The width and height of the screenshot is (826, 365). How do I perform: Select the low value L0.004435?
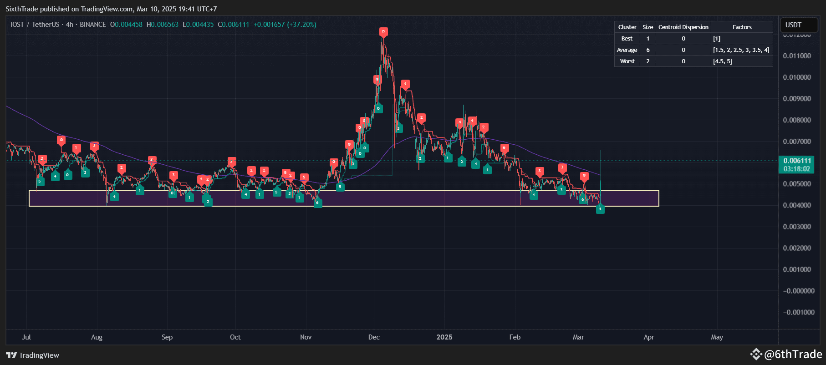coord(198,25)
